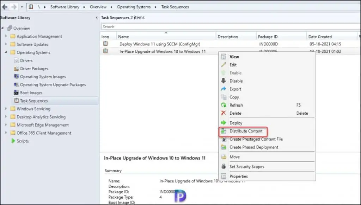Choose Deploy from the context menu
Viewport: 361px width, 205px height.
pos(267,123)
